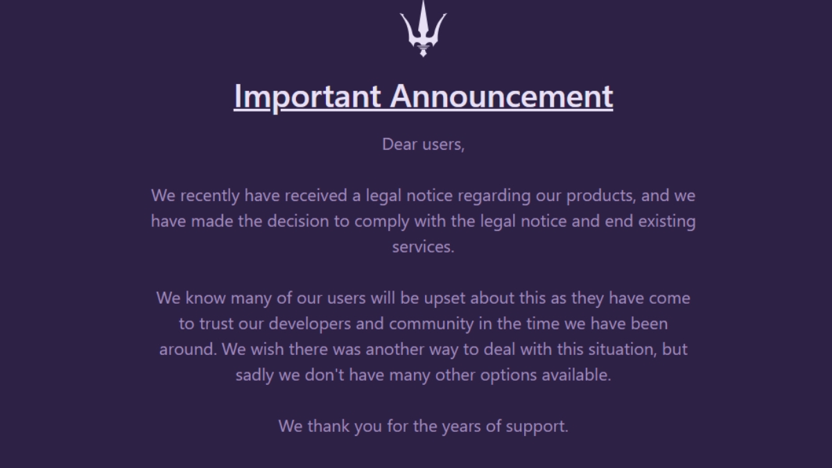The width and height of the screenshot is (832, 468).
Task: Click the trident logo at the top
Action: pos(423,28)
